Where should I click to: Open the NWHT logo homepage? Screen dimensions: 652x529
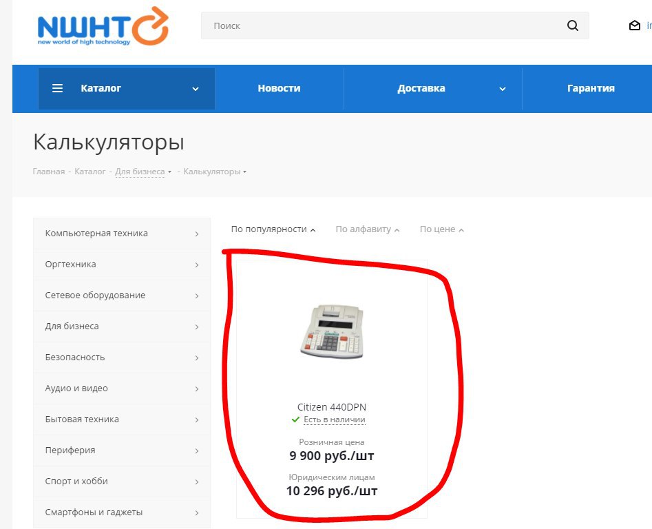coord(103,26)
